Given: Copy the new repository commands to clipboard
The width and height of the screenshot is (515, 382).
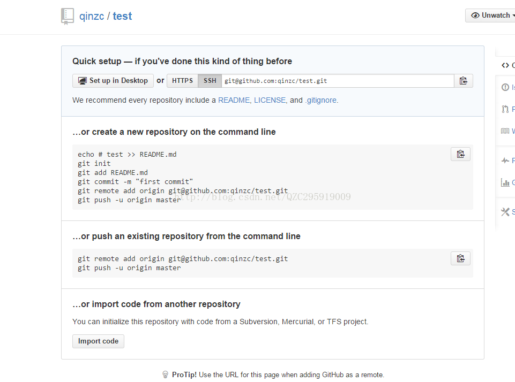Looking at the screenshot, I should click(x=460, y=154).
